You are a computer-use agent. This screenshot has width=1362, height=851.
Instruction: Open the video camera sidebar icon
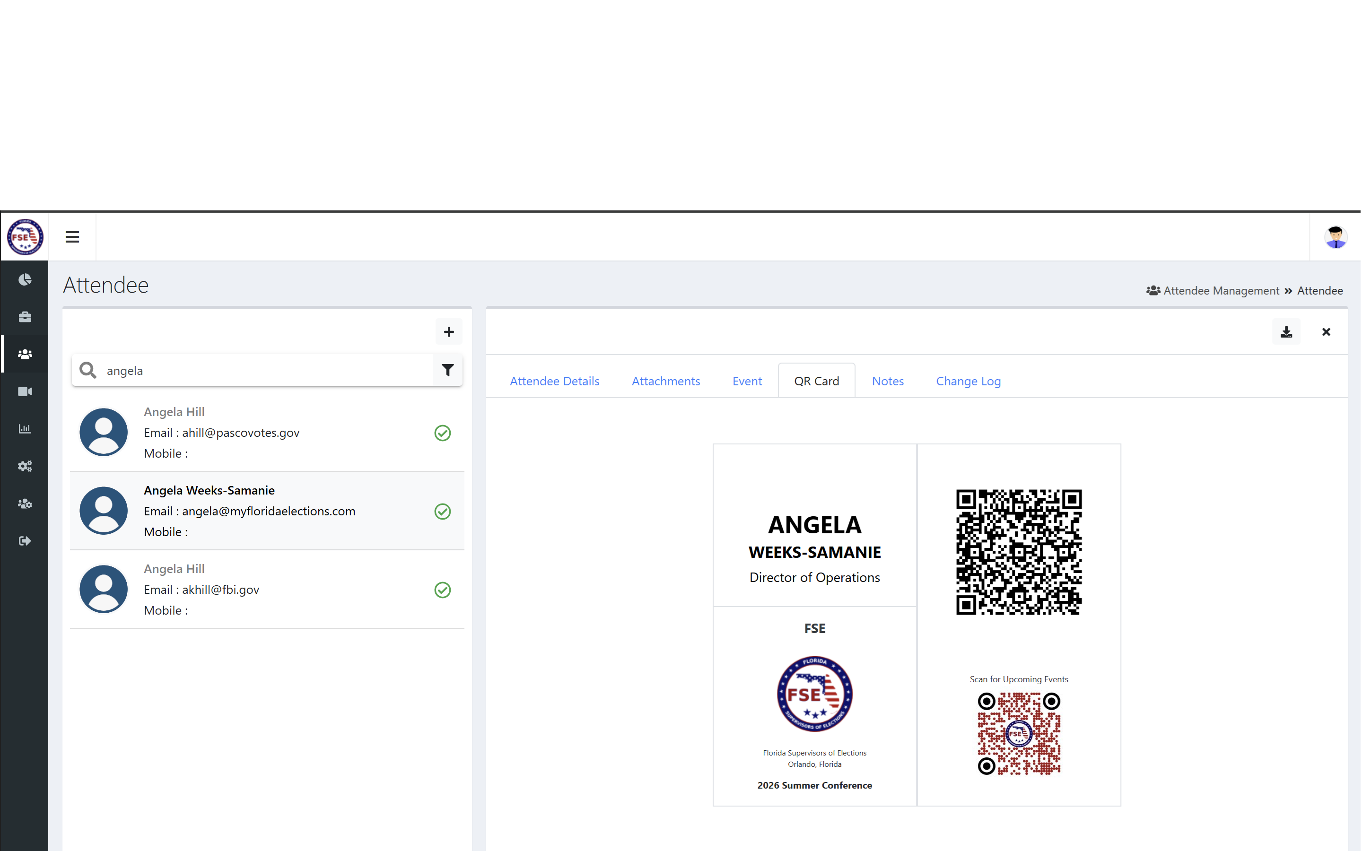point(25,391)
